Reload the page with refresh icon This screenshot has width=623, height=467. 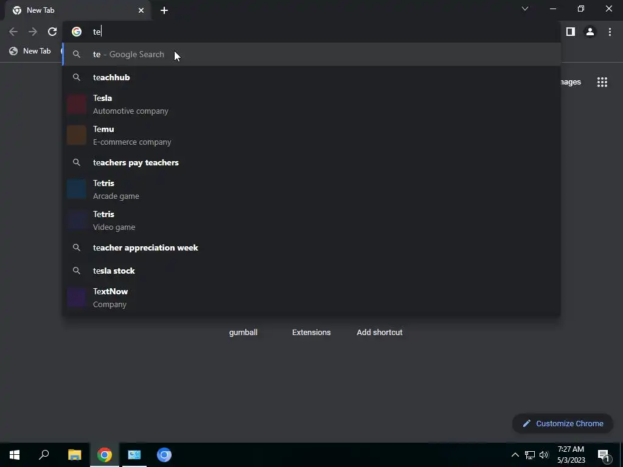pyautogui.click(x=52, y=32)
